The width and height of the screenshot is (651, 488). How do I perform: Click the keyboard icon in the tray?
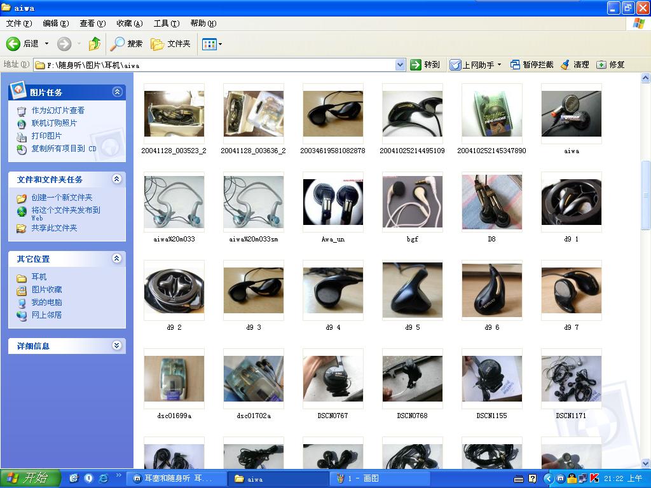coord(519,479)
